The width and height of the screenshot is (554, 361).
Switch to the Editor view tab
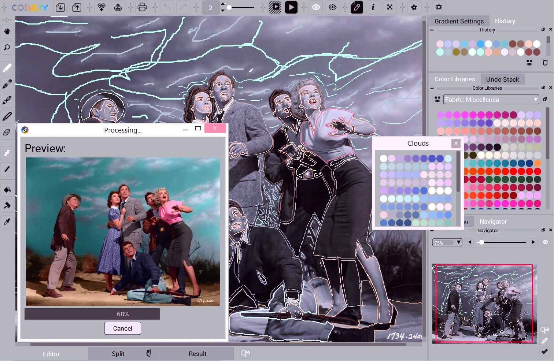coord(51,354)
